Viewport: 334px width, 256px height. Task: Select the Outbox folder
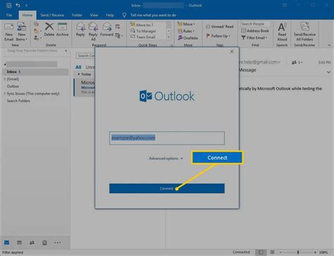coord(13,86)
